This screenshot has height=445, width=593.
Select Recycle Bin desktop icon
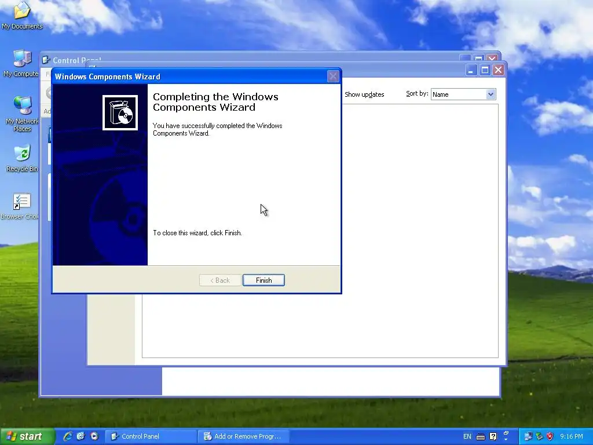pyautogui.click(x=22, y=158)
